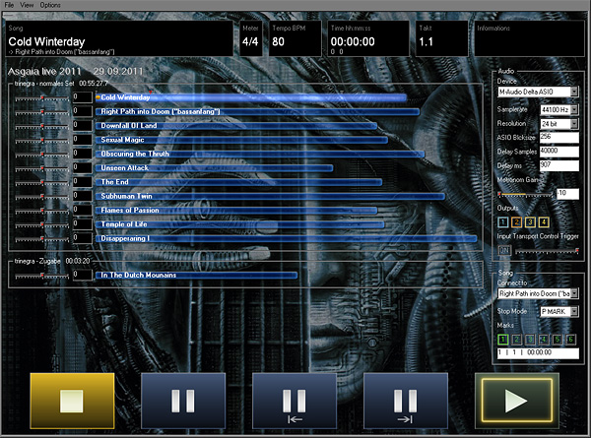The height and width of the screenshot is (438, 591).
Task: Select the Temple of Life song
Action: pyautogui.click(x=239, y=224)
